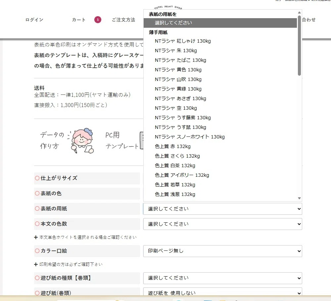
Task: Choose 色上質 白茶 132kg
Action: coord(220,166)
